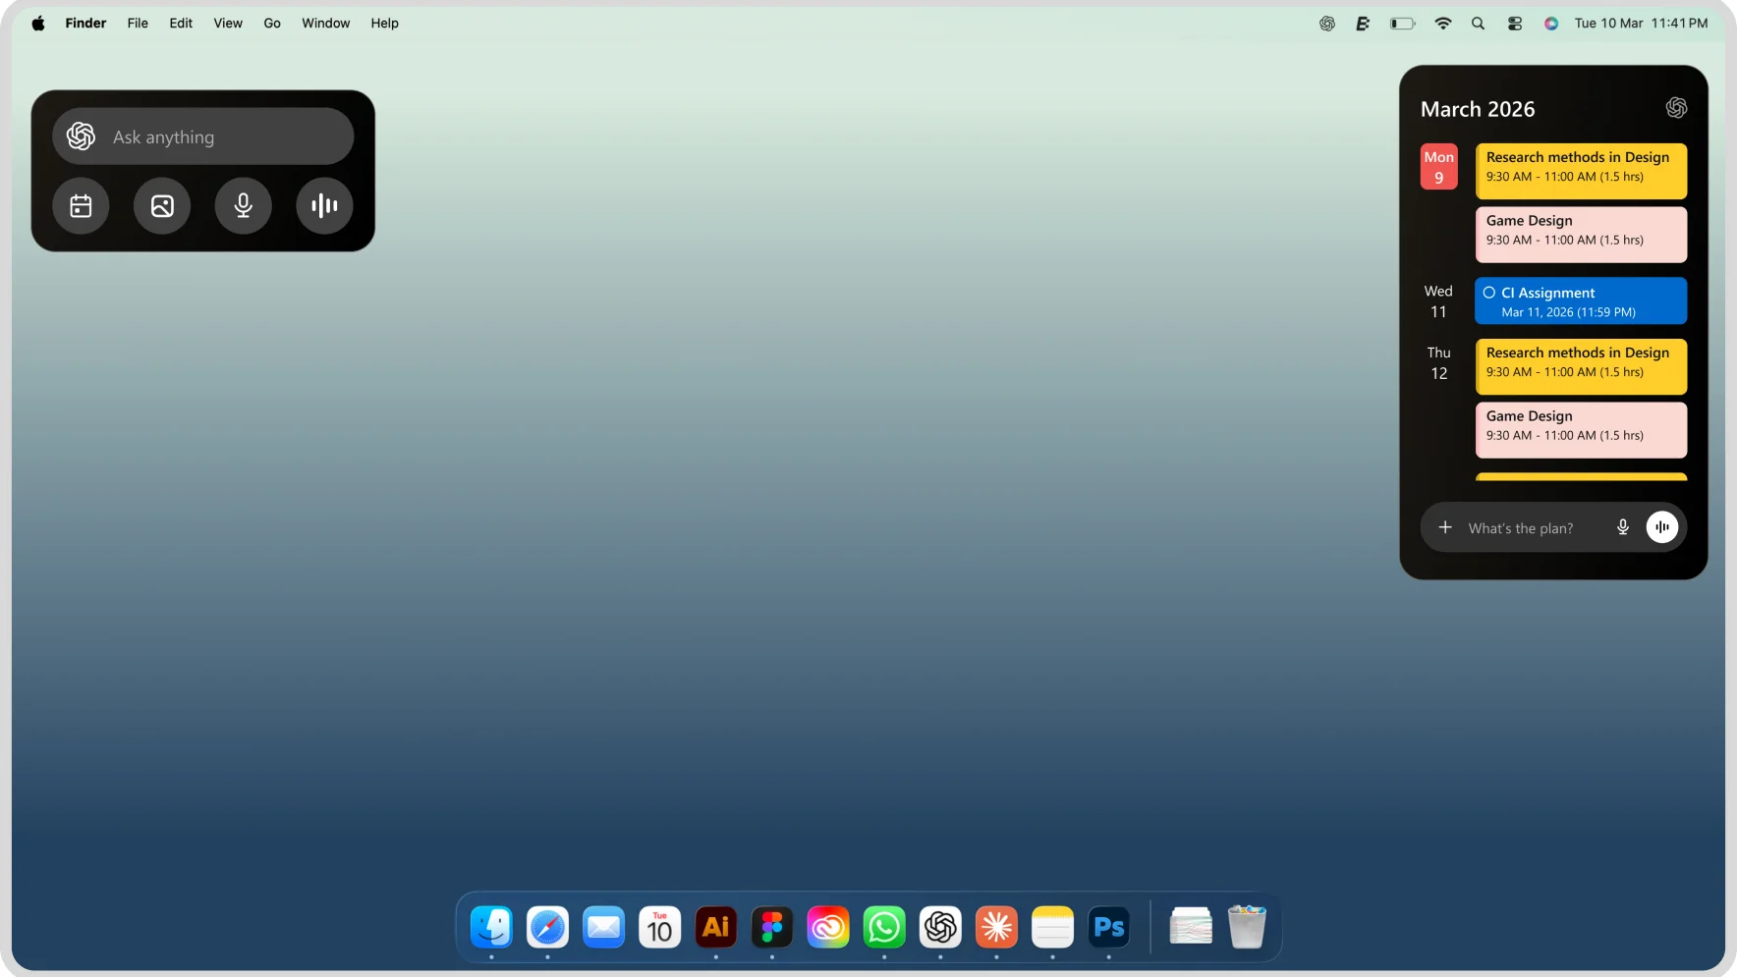Click the Siri icon in menu bar
This screenshot has height=977, width=1737.
click(1551, 23)
